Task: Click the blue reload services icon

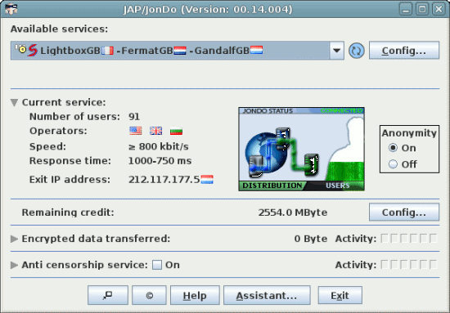Action: (357, 51)
